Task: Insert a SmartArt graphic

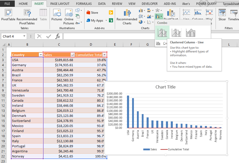Action: (x=78, y=16)
